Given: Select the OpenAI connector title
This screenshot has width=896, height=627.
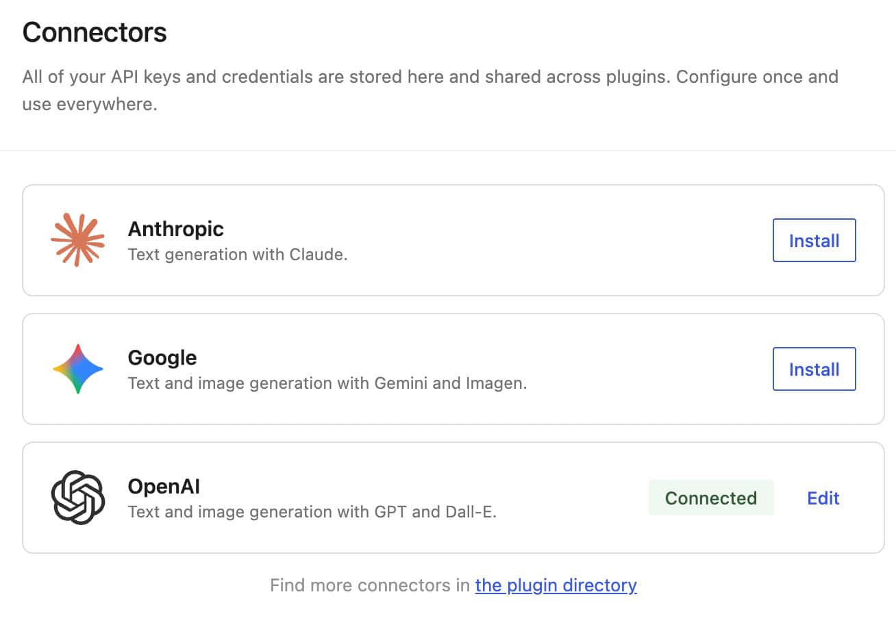Looking at the screenshot, I should (164, 486).
